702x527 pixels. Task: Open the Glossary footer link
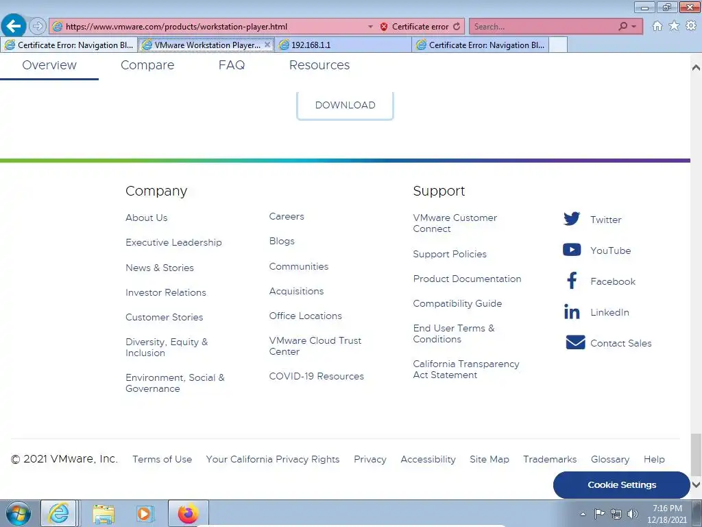pos(609,459)
